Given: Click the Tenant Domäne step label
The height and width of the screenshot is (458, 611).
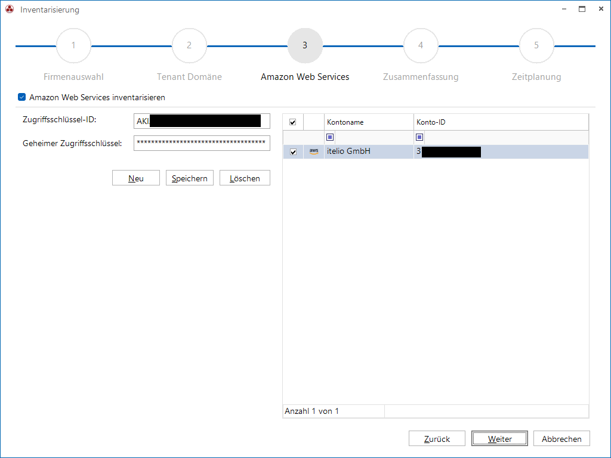Looking at the screenshot, I should [x=189, y=77].
